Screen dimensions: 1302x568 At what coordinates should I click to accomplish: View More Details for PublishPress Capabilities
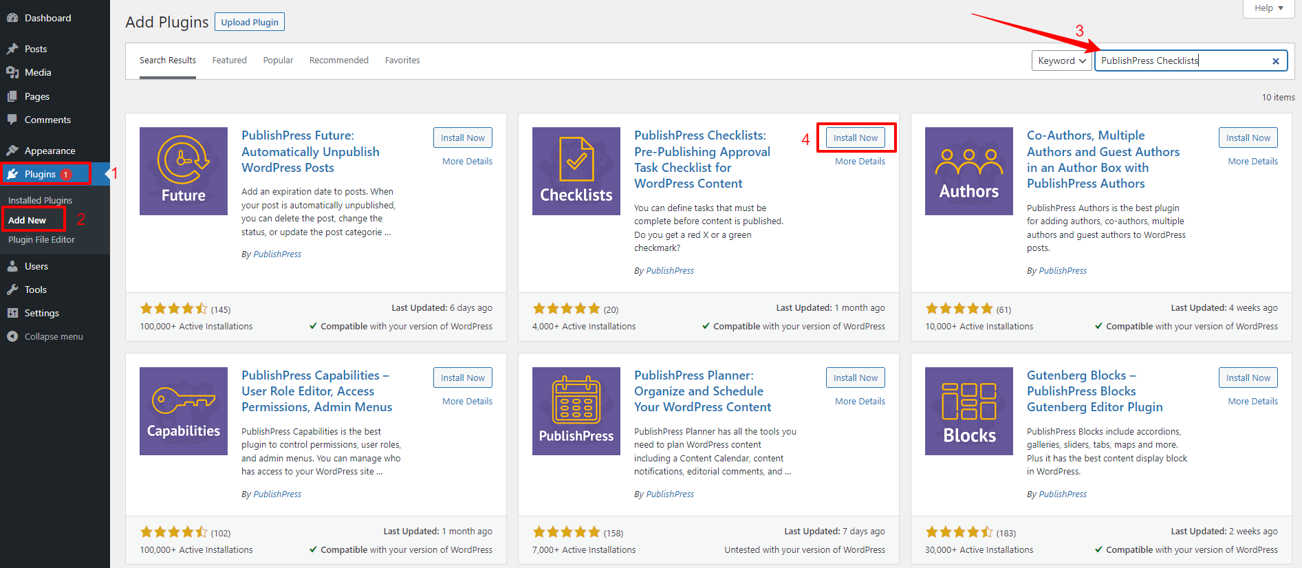[x=467, y=402]
